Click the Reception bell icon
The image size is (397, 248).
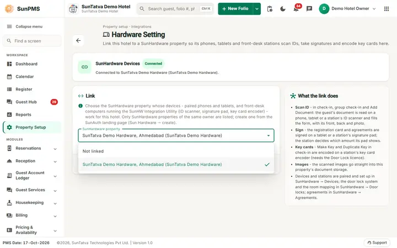[9, 161]
